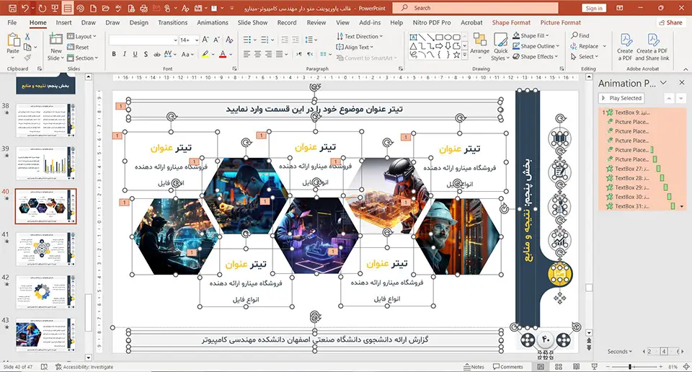Click the Reset slide button

[78, 47]
